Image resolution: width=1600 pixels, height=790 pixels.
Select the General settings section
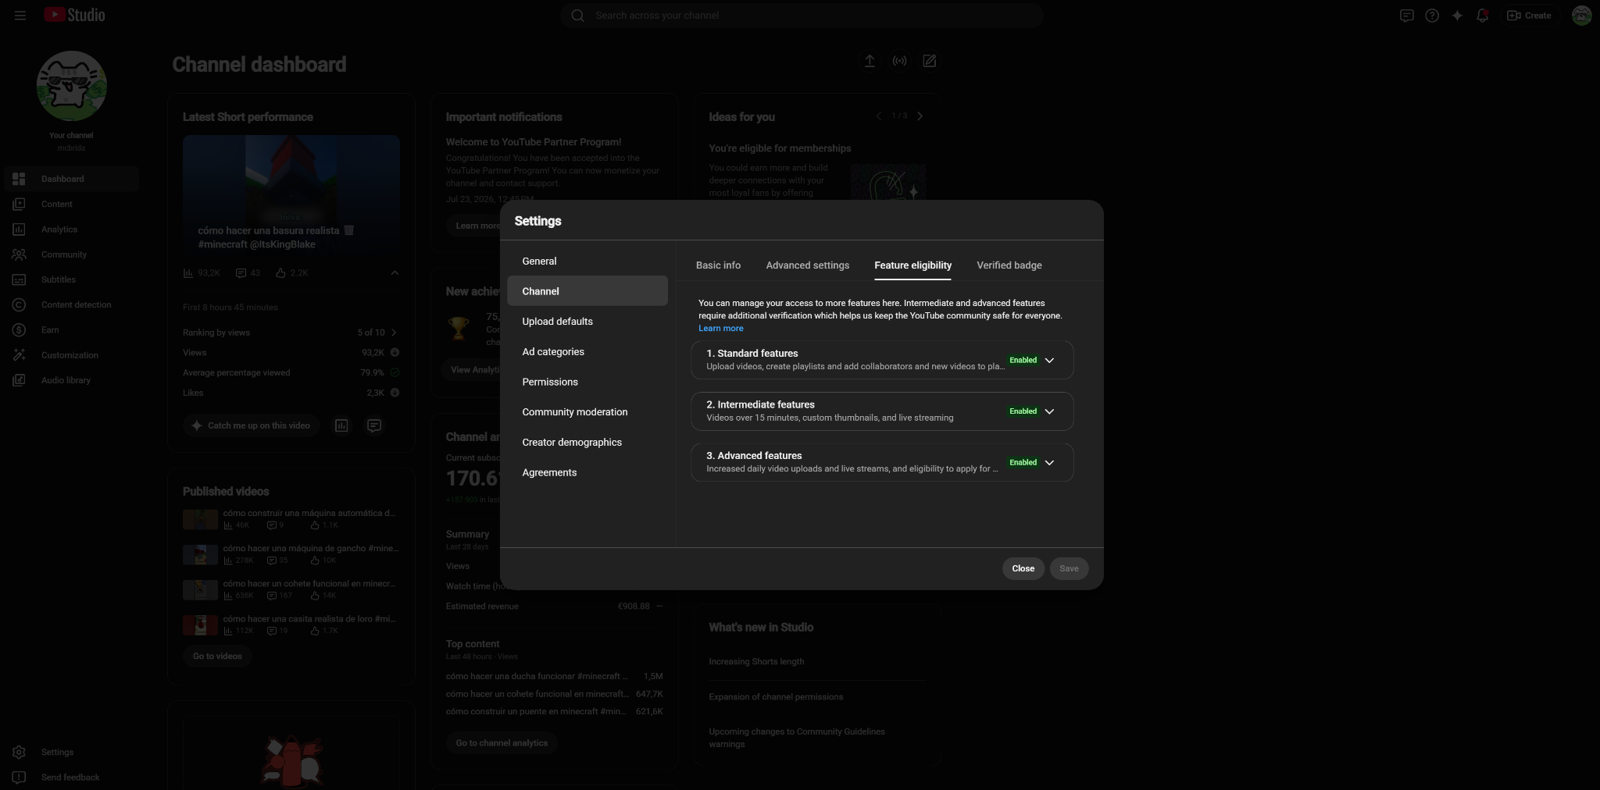[587, 262]
